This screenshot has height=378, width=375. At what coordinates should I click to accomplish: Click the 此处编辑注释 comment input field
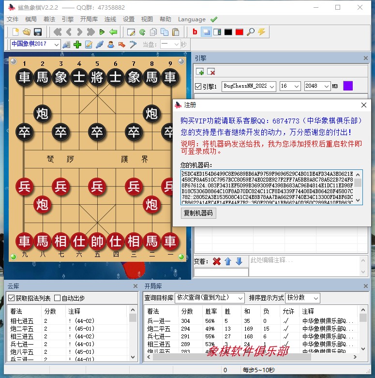click(x=305, y=266)
